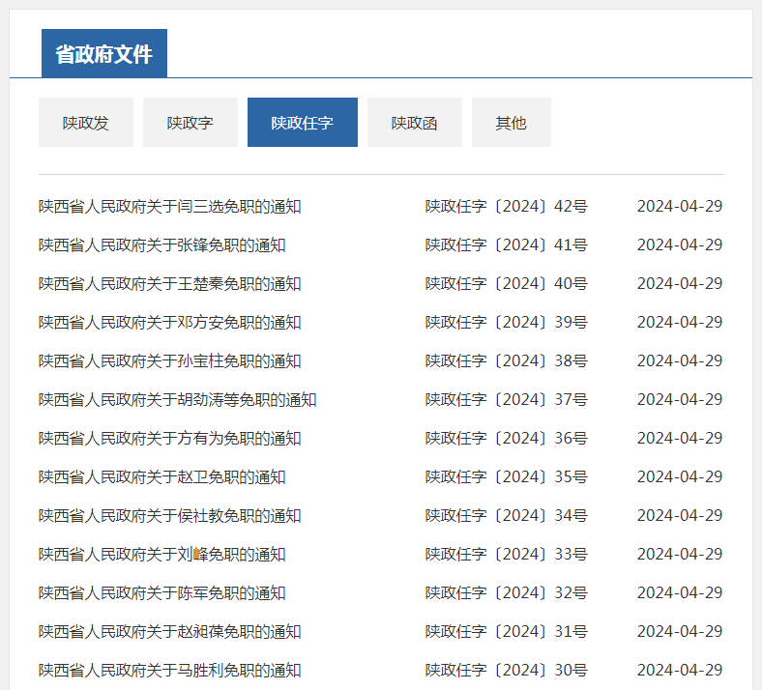Open the 马胜利免职 notice
The width and height of the screenshot is (762, 690).
click(x=169, y=671)
